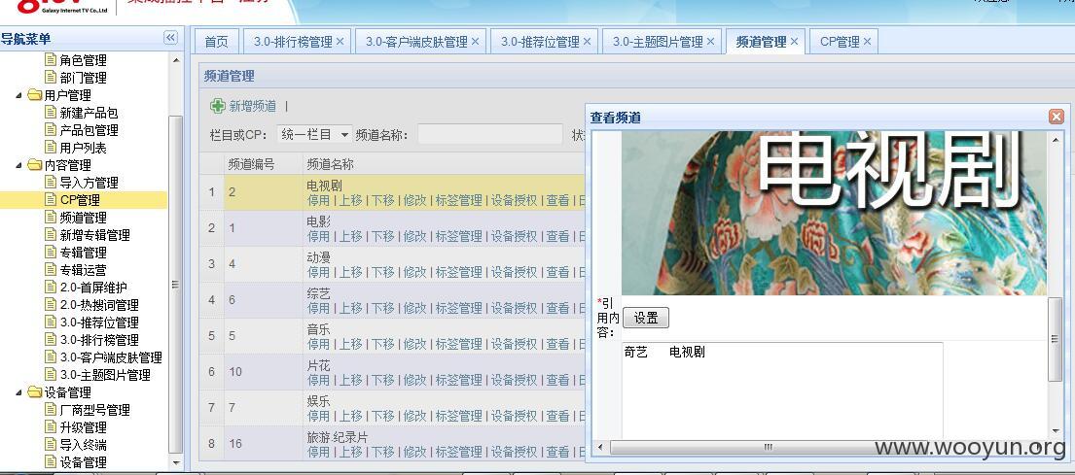
Task: Collapse the 设备管理 tree node
Action: tap(19, 392)
